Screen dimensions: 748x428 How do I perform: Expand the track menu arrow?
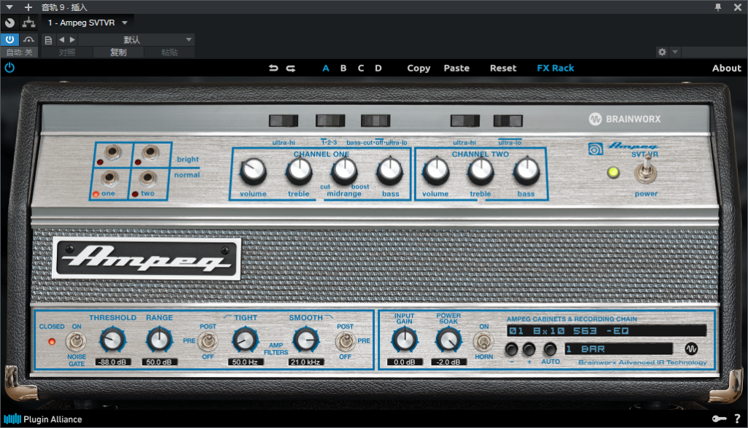pos(9,7)
